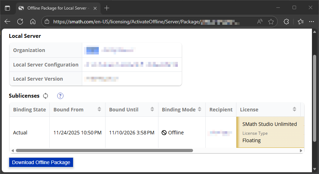Click the '11/10/2026 3:58 PM' cell
The height and width of the screenshot is (174, 319).
click(x=132, y=133)
